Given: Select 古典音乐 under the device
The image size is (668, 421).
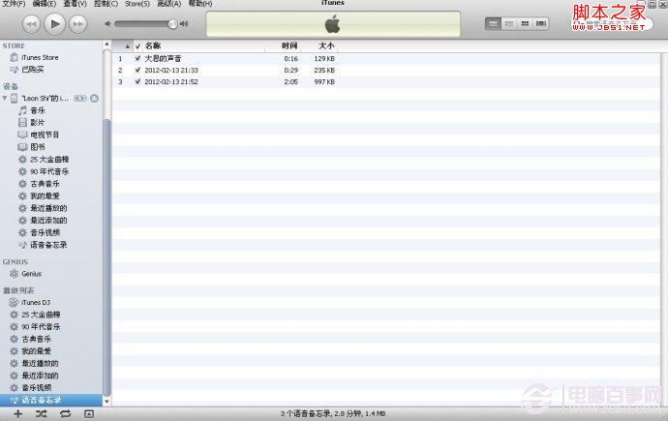Looking at the screenshot, I should coord(45,184).
